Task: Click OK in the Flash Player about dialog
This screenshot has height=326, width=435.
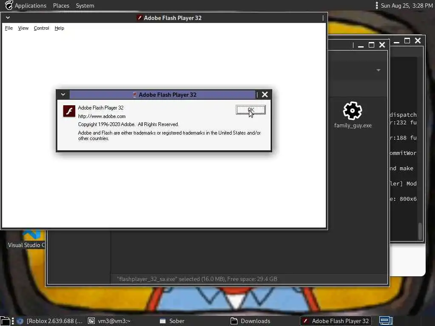Action: 251,110
